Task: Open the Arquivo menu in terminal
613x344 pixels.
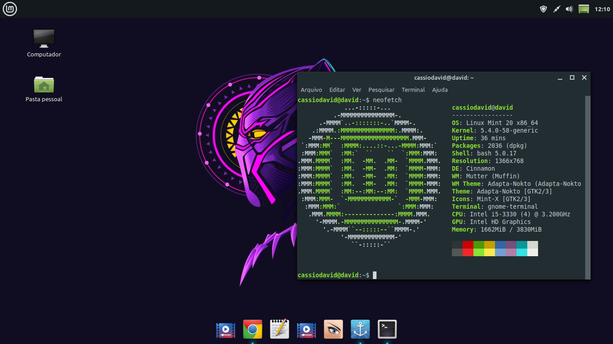Action: pos(311,90)
